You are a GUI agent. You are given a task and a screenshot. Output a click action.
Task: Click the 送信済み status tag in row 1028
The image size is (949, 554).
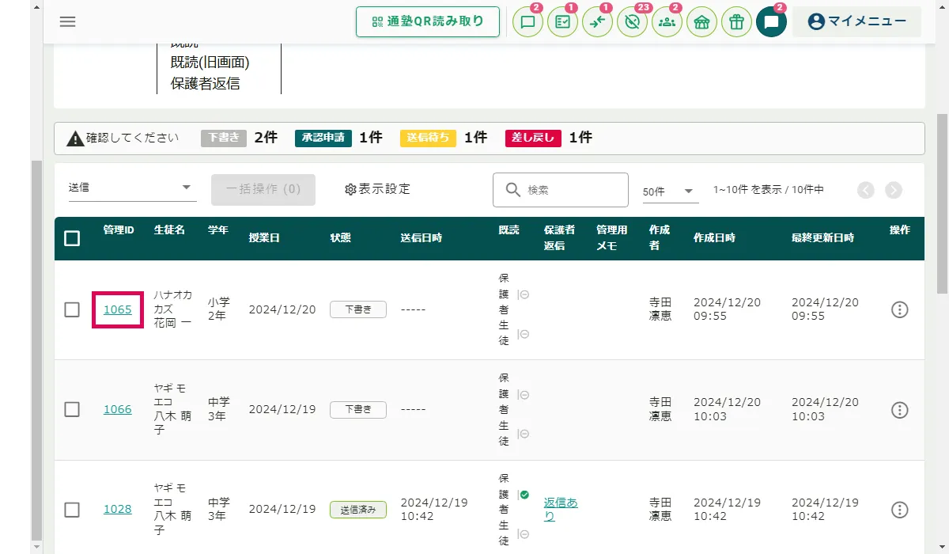tap(358, 510)
